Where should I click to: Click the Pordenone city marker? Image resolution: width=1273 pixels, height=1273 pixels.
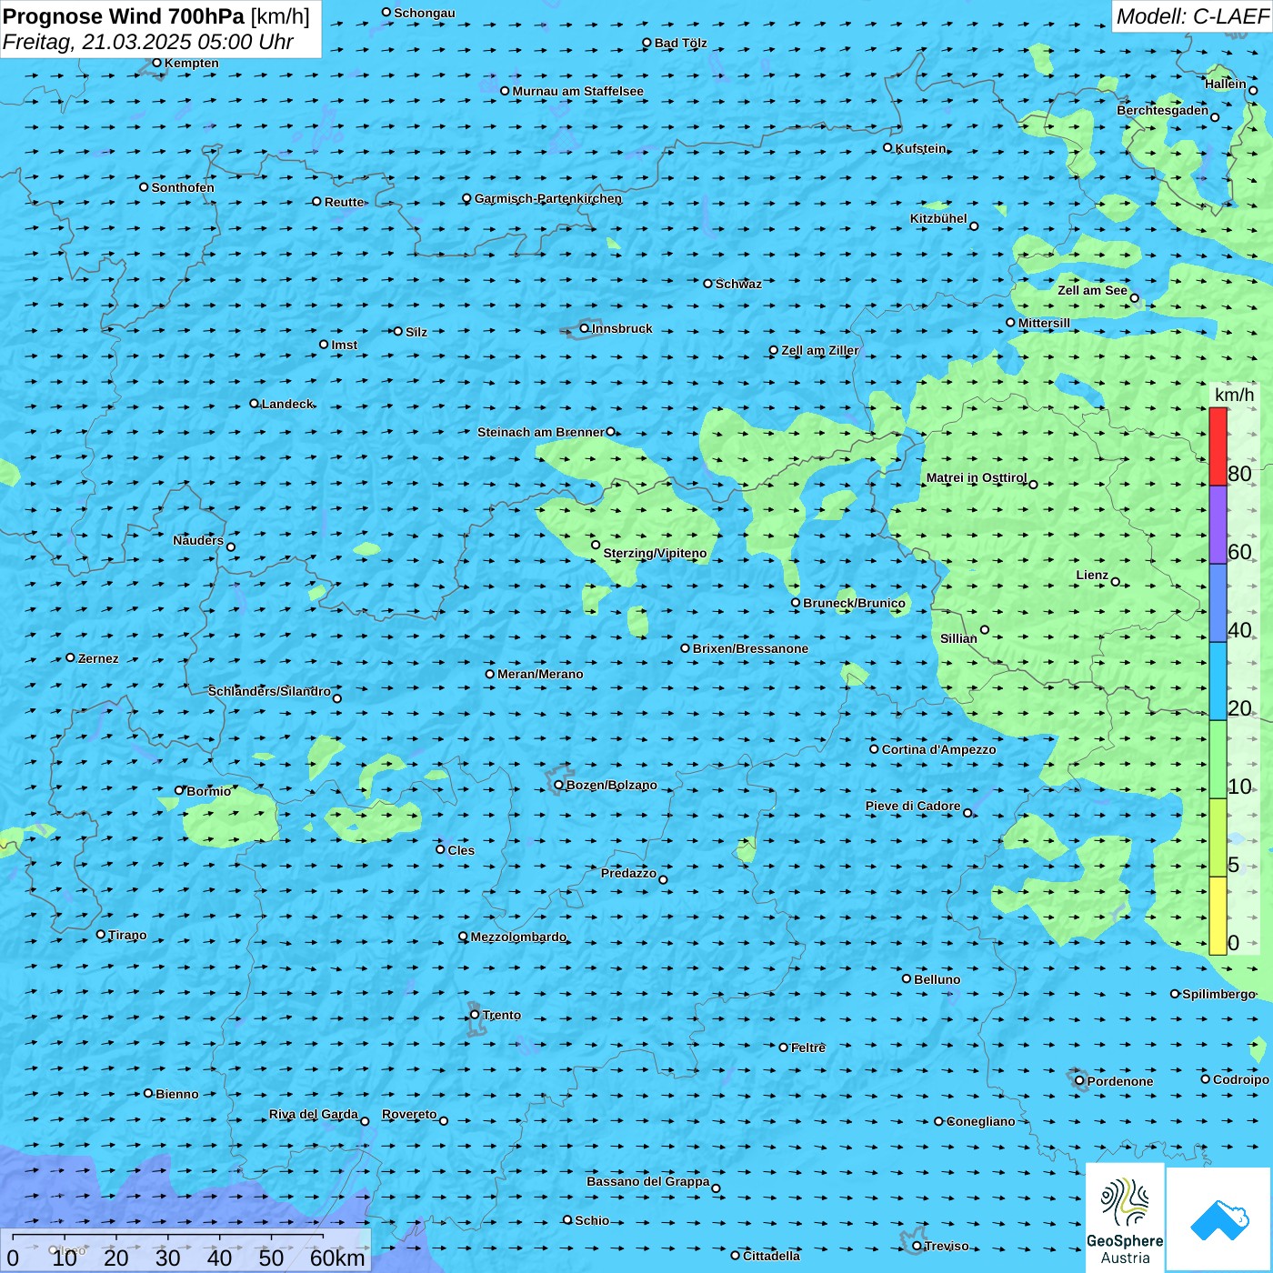click(1079, 1081)
